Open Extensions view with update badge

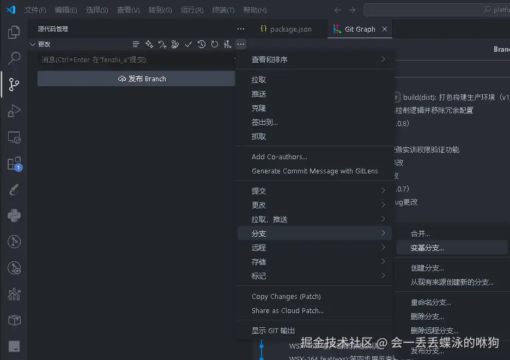[14, 164]
